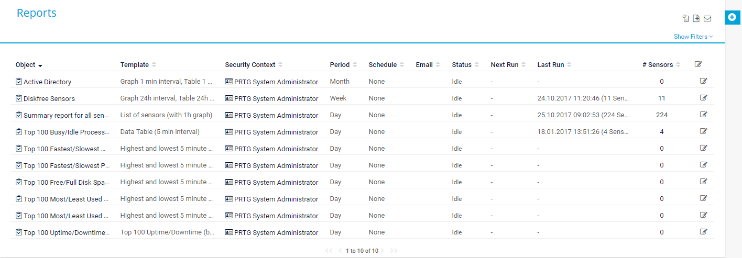The width and height of the screenshot is (742, 258).
Task: Open the Diskfree Sensors report
Action: pyautogui.click(x=49, y=98)
